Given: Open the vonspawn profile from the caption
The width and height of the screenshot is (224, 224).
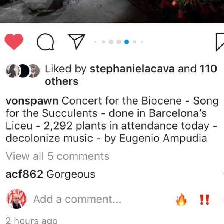Looking at the screenshot, I should (32, 101).
